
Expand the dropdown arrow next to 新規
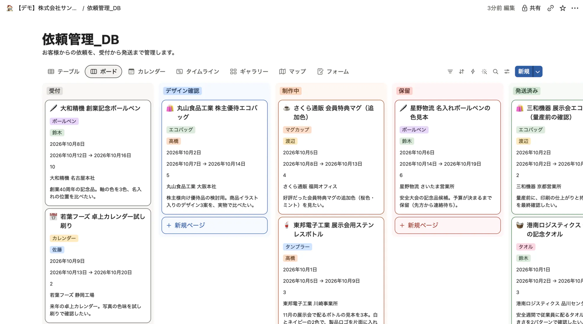538,71
